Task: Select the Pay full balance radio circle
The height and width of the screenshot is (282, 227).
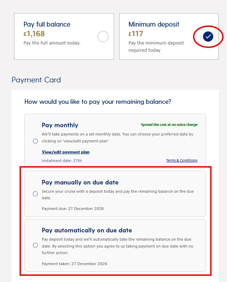Action: [103, 37]
